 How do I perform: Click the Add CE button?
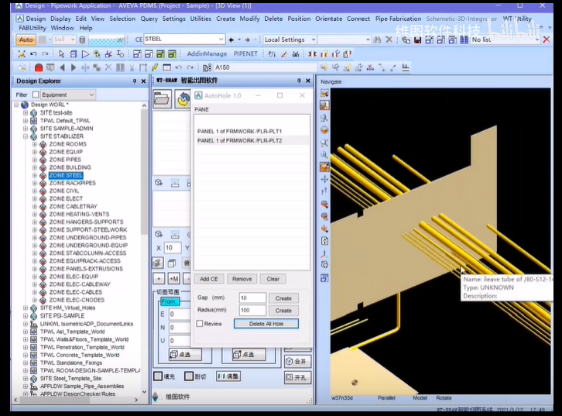[209, 279]
